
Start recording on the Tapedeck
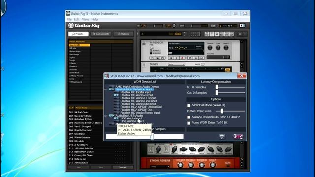(182, 58)
